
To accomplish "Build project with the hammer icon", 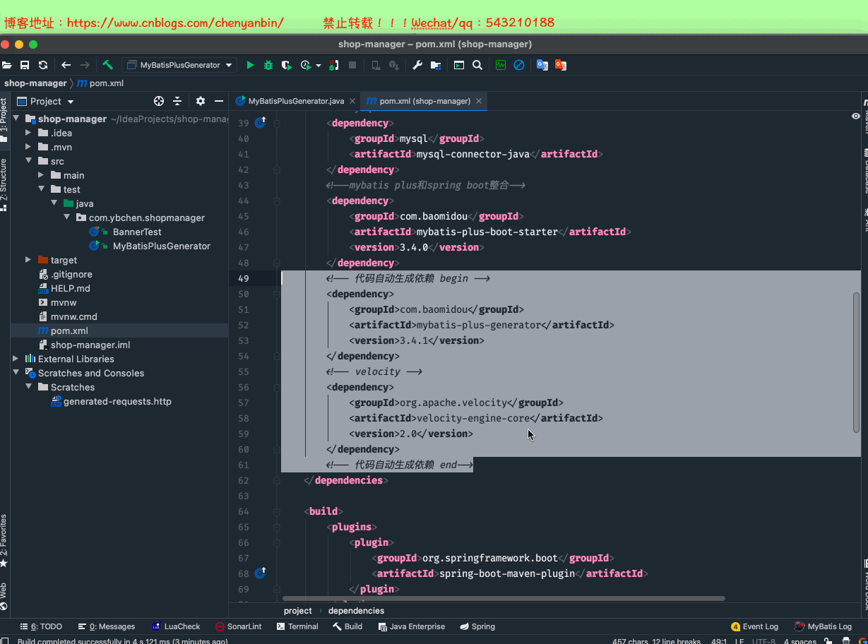I will click(107, 65).
